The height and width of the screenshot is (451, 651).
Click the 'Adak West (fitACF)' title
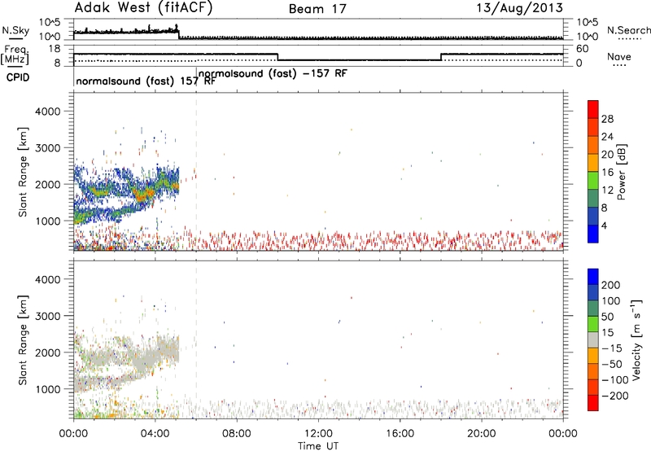(143, 8)
